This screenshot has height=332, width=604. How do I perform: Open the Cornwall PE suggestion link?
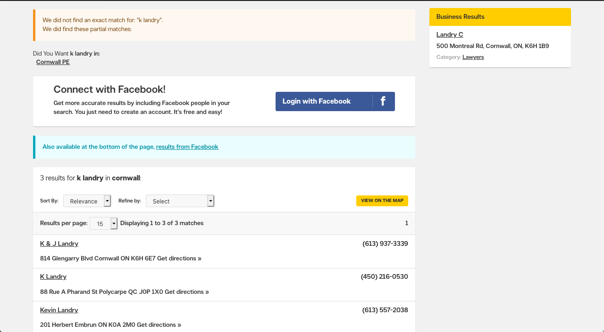point(53,62)
